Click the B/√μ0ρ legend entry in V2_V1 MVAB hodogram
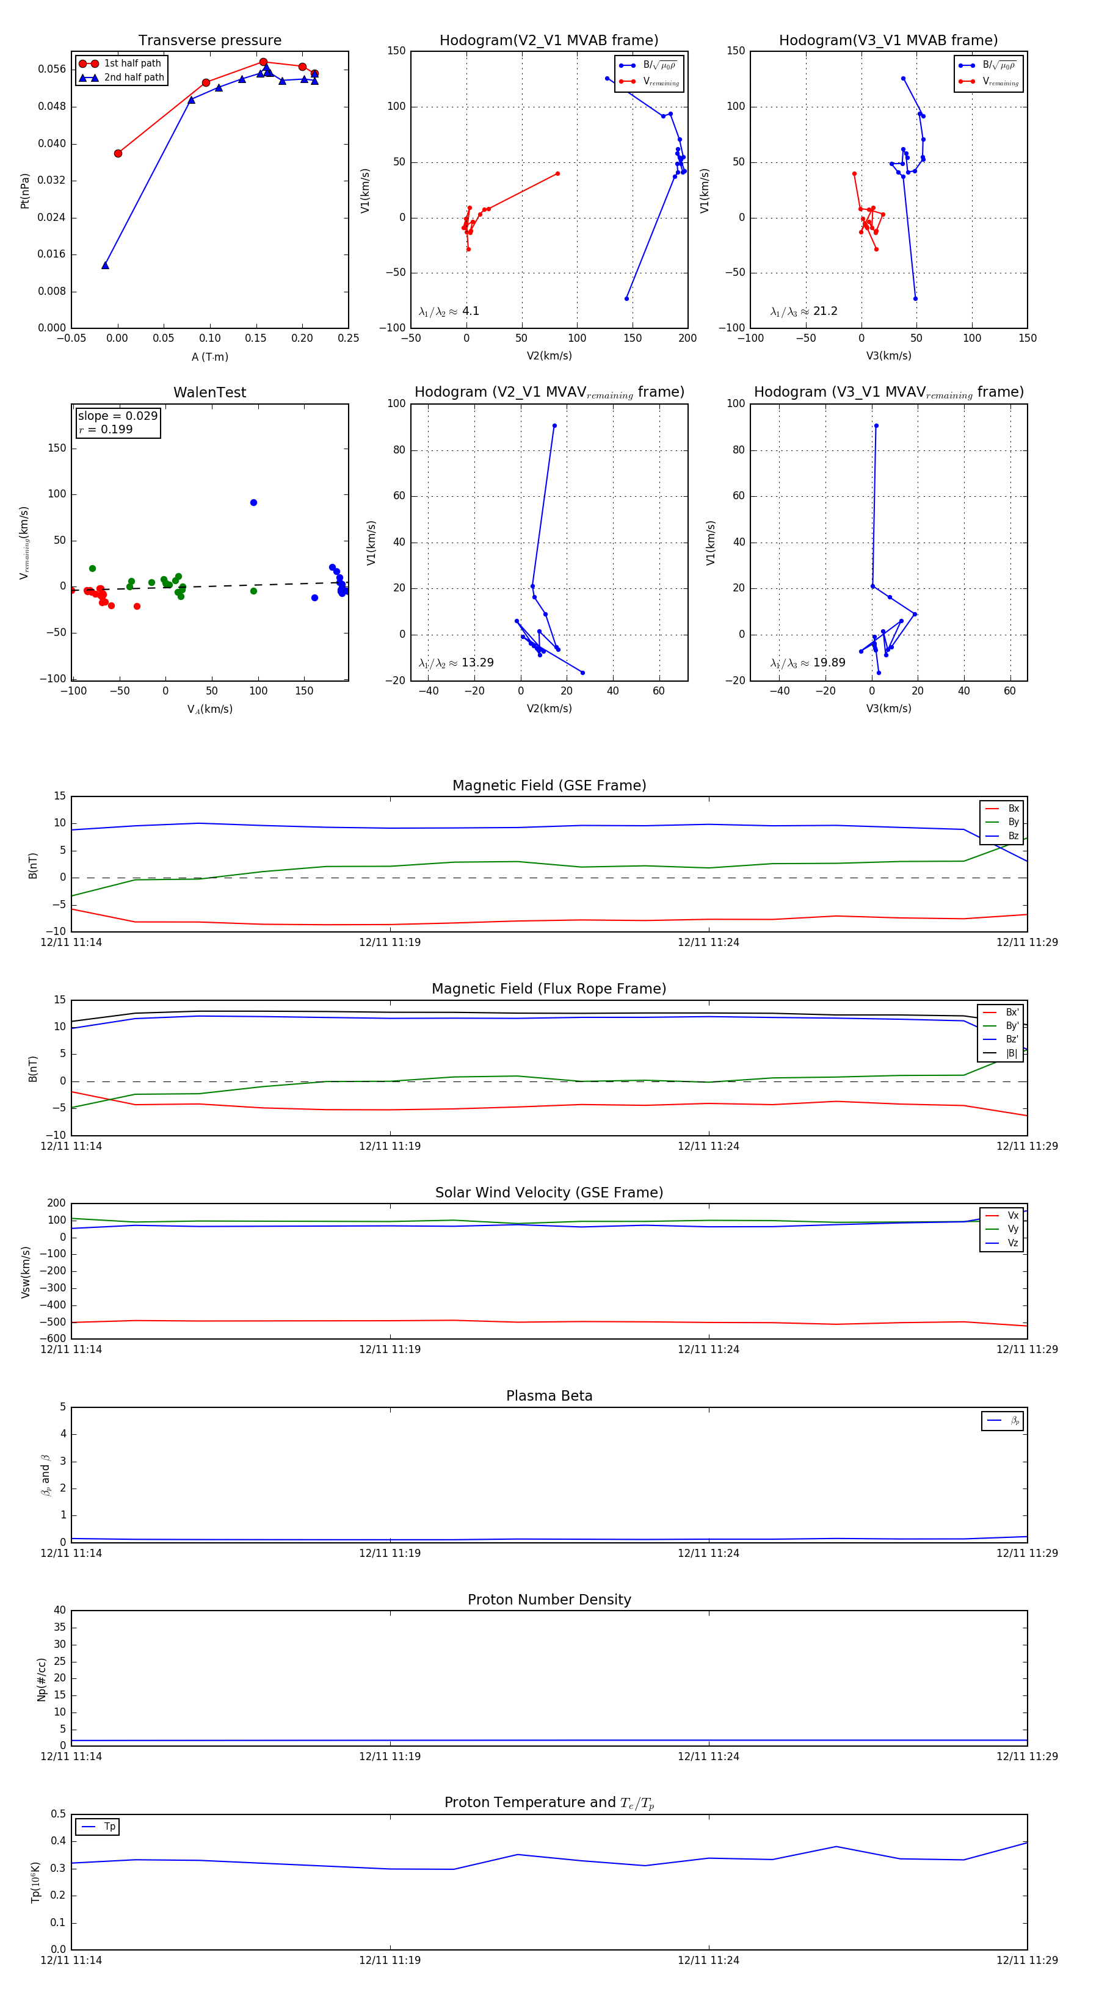Viewport: 1099px width, 2014px height. point(648,66)
